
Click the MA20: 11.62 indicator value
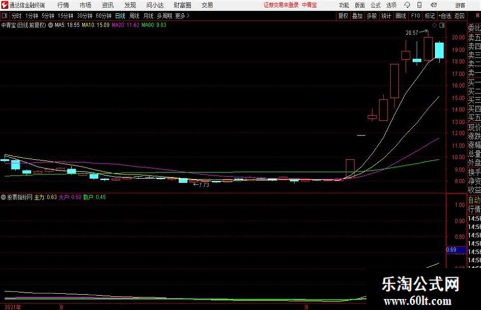point(125,25)
